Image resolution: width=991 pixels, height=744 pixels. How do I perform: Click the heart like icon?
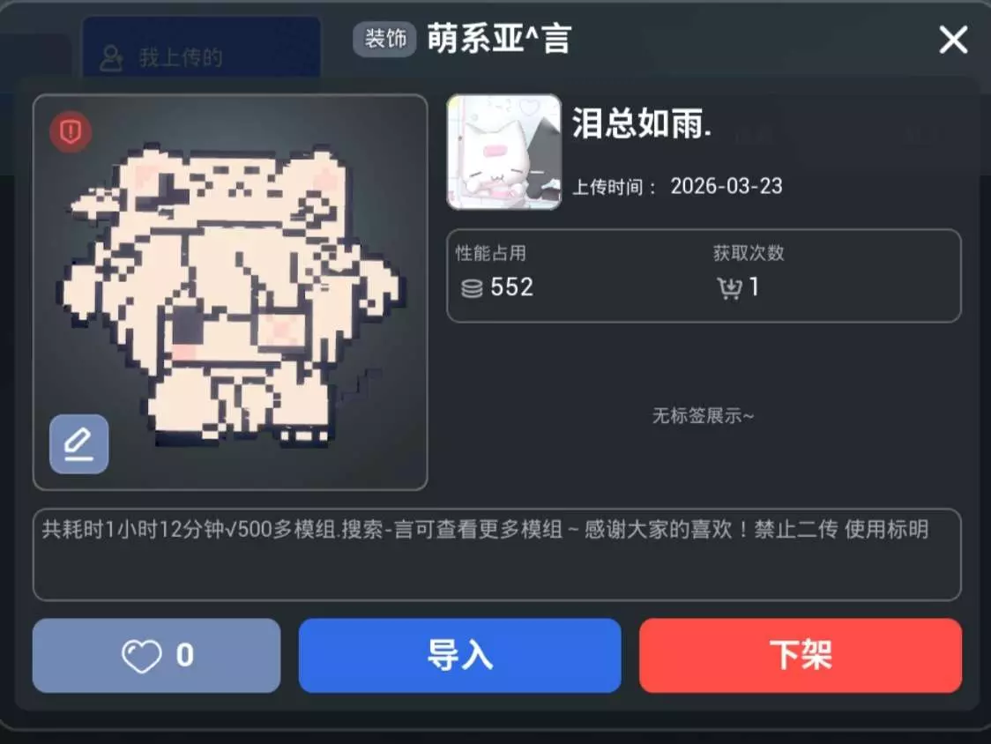[142, 656]
